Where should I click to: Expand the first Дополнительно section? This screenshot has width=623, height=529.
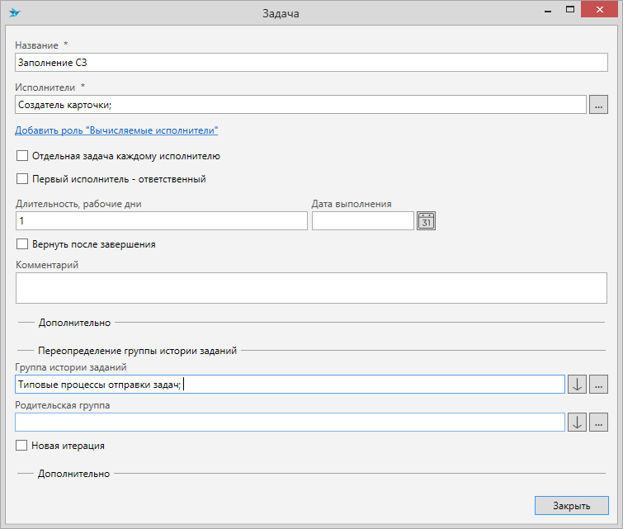point(74,323)
